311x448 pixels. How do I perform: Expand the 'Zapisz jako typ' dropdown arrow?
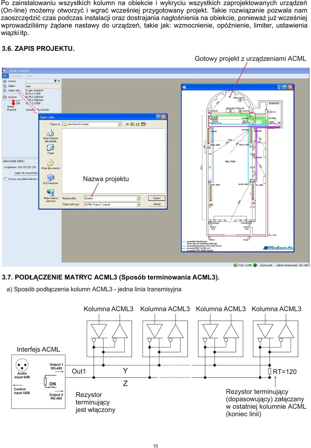coord(138,205)
